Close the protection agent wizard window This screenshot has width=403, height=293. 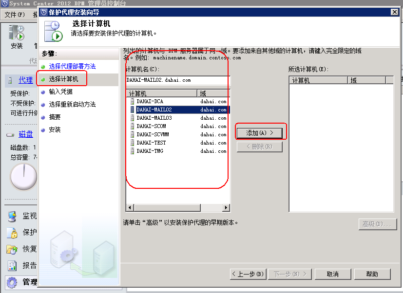point(394,12)
